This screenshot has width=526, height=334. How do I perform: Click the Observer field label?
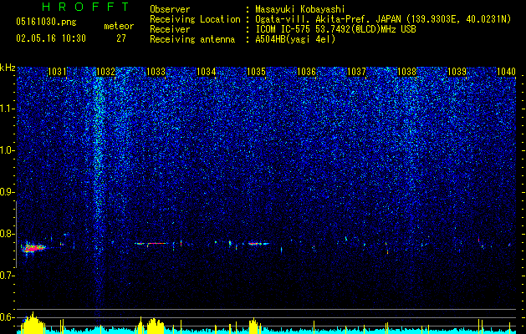[x=170, y=9]
